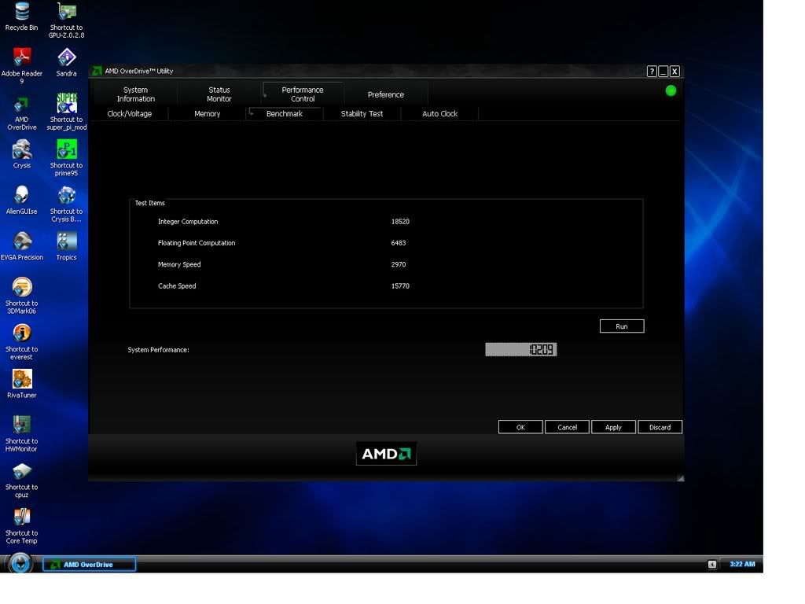This screenshot has height=604, width=805.
Task: Click the green status indicator light
Action: [x=671, y=91]
